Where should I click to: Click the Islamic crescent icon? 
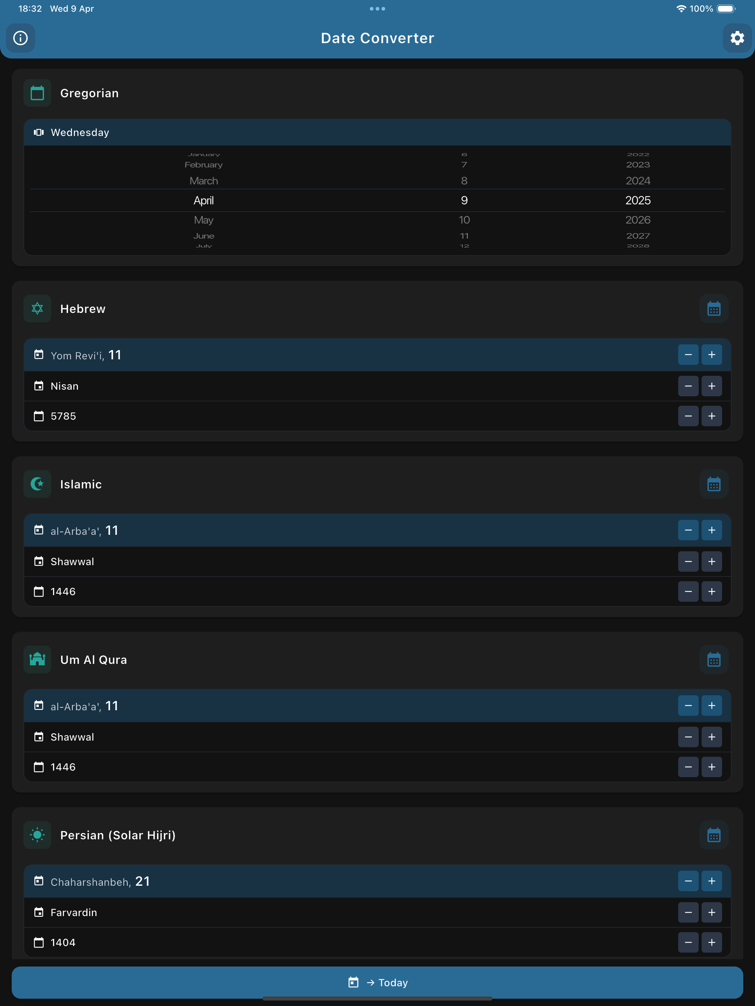[37, 484]
